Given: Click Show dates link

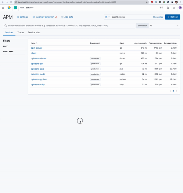Looking at the screenshot, I should point(158,17).
